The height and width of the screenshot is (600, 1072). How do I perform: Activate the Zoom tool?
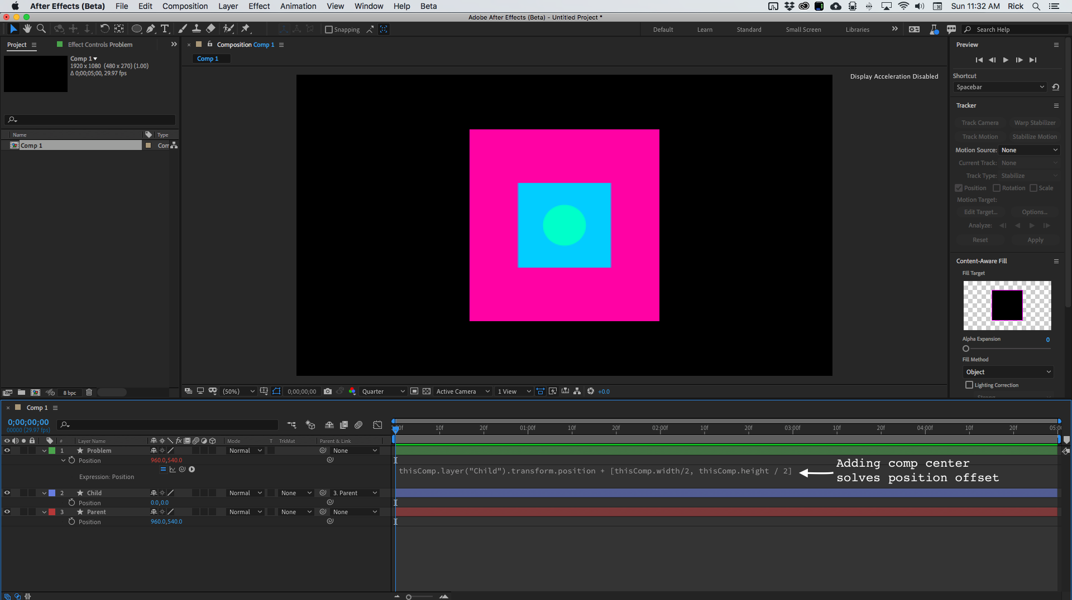click(41, 28)
